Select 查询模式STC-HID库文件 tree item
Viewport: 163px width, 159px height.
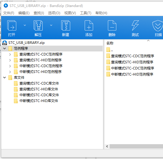pyautogui.click(x=39, y=89)
